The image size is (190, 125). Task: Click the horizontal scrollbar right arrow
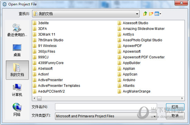click(x=182, y=99)
